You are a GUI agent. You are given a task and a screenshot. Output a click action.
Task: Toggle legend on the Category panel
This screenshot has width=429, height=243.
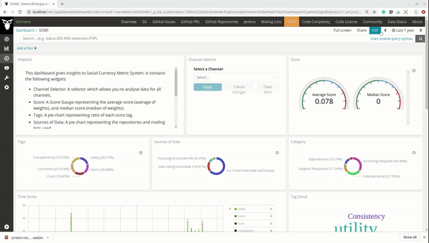pyautogui.click(x=414, y=152)
